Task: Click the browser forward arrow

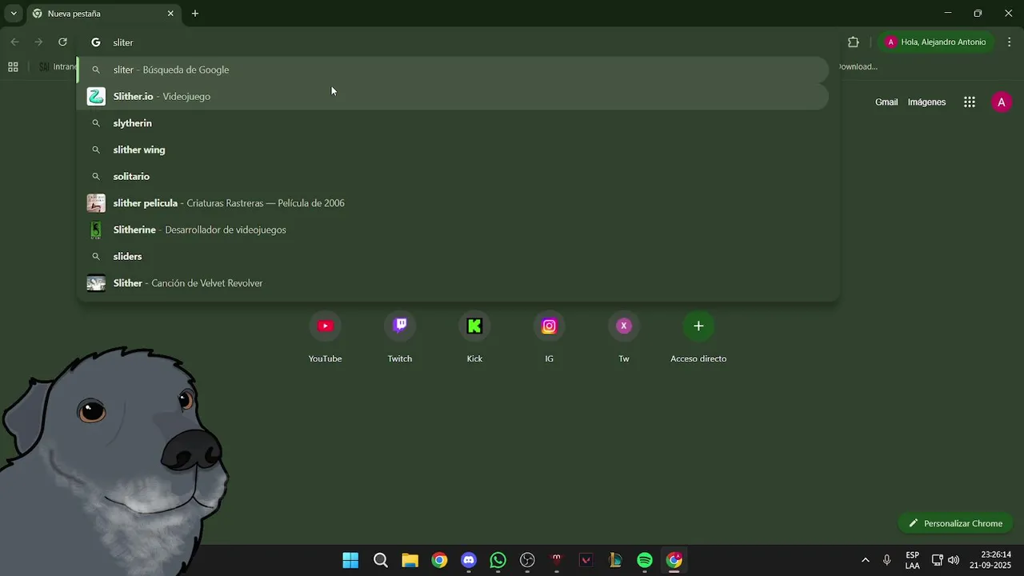Action: point(38,42)
